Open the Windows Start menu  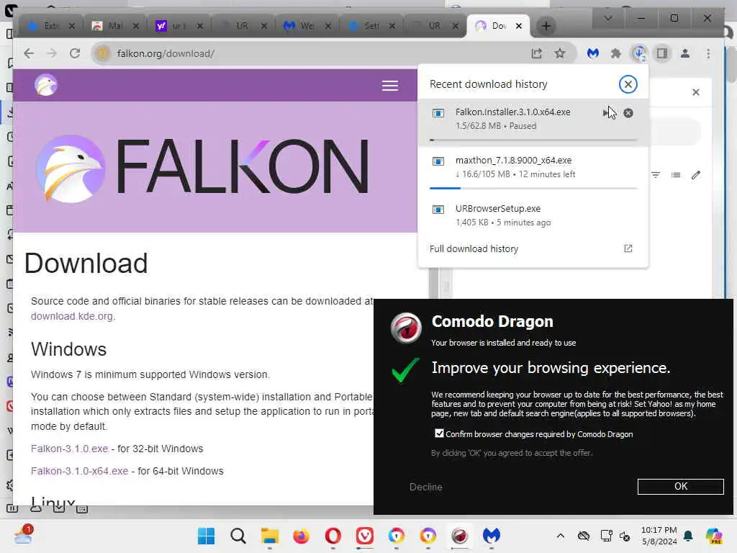[206, 536]
